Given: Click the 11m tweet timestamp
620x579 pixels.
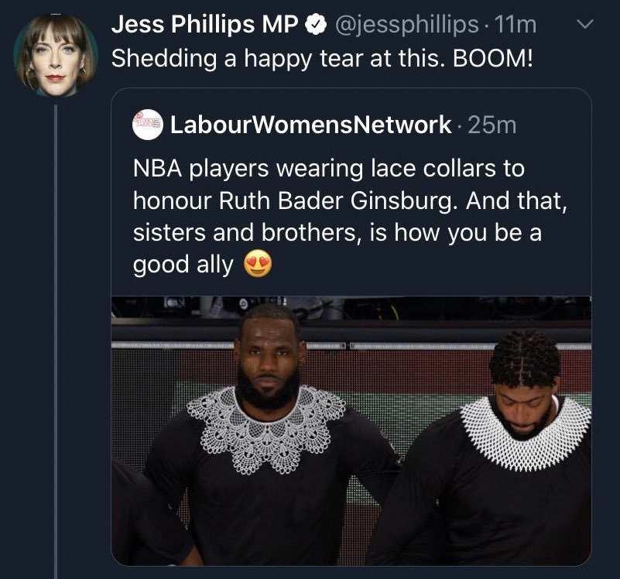Looking at the screenshot, I should tap(516, 26).
